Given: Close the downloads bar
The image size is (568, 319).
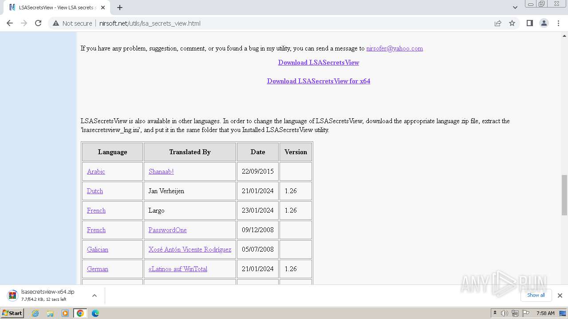Looking at the screenshot, I should [x=560, y=296].
